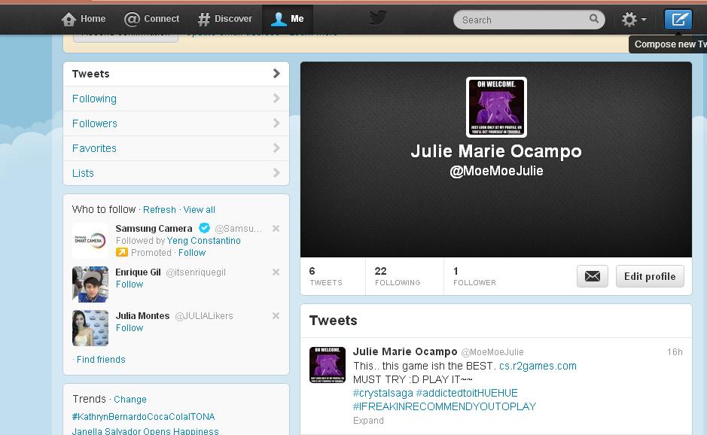
Task: Expand the tweet by Julie Marie Ocampo
Action: 368,421
